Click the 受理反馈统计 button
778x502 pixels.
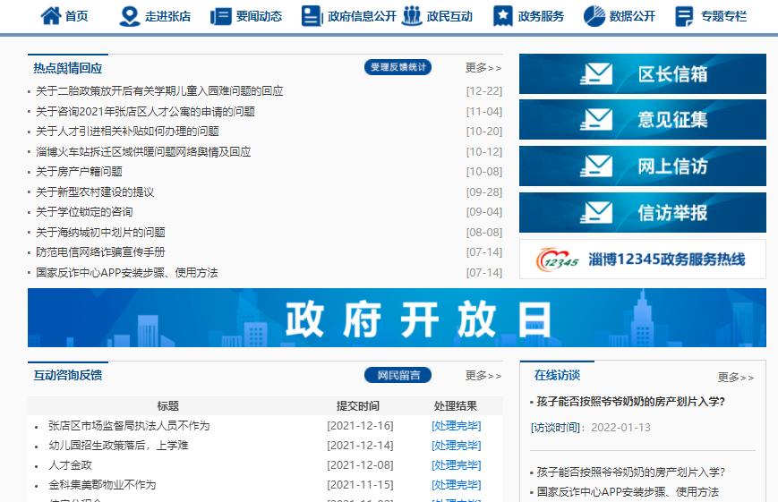(x=398, y=67)
